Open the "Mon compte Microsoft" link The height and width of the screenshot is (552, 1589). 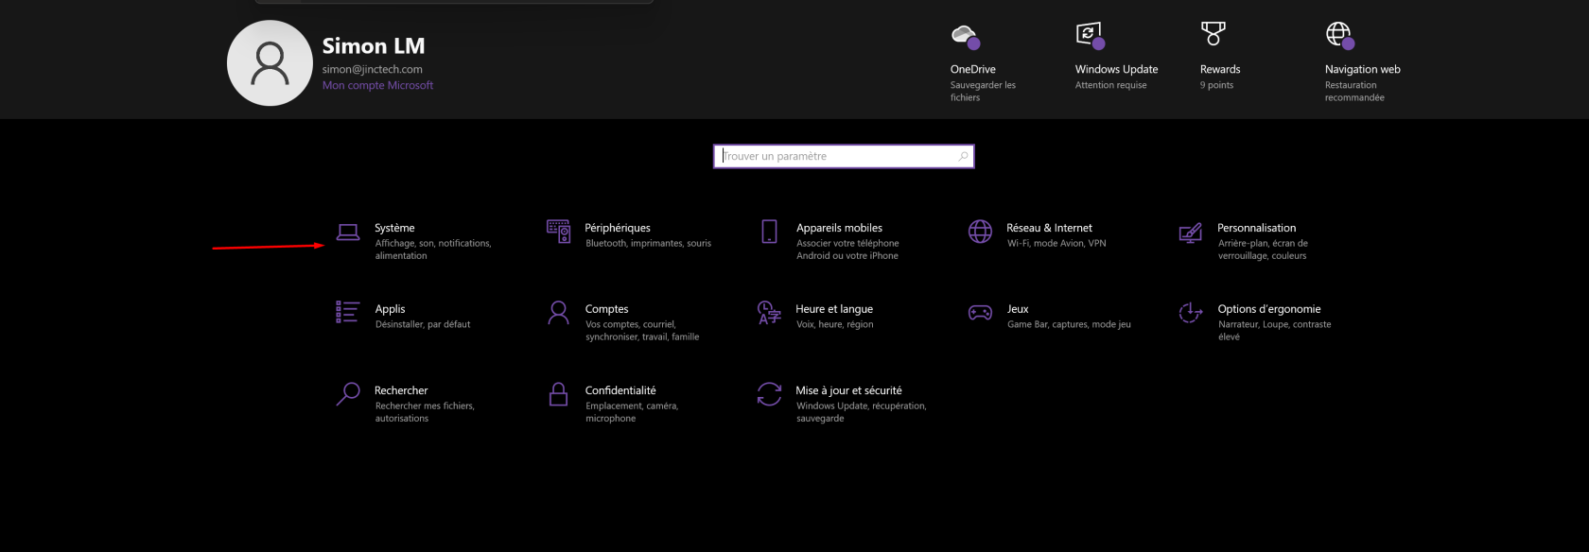pos(377,85)
